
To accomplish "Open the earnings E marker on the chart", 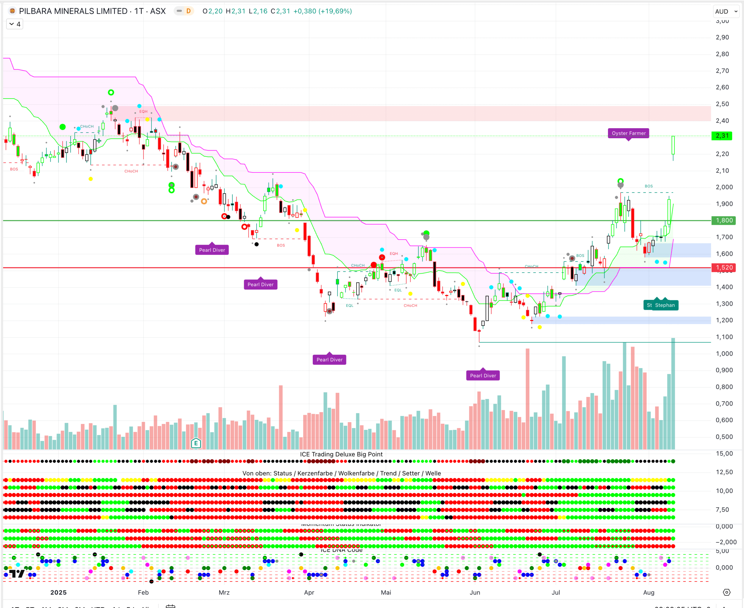I will [196, 443].
